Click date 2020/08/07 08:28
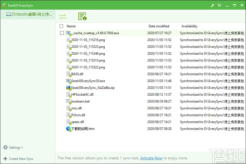Viewport: 246px width, 164px height. tap(159, 129)
